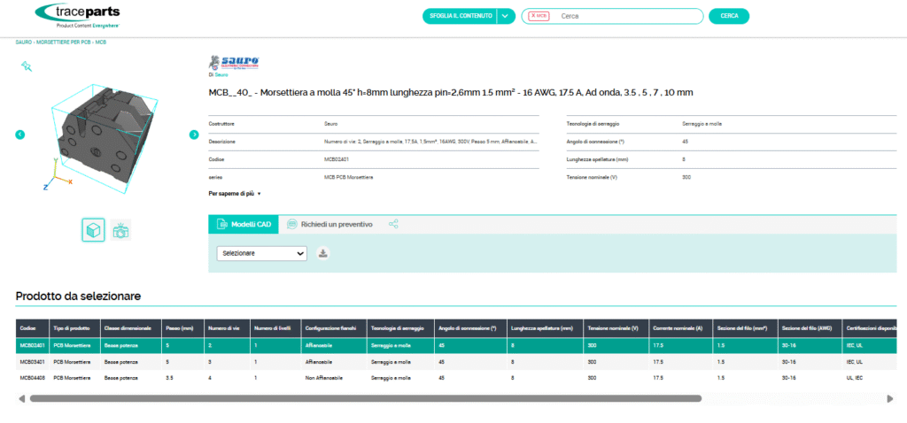
Task: Go to next product image arrow
Action: (194, 135)
